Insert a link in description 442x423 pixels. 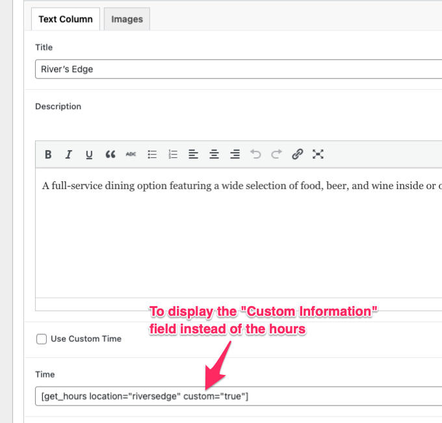pos(297,155)
